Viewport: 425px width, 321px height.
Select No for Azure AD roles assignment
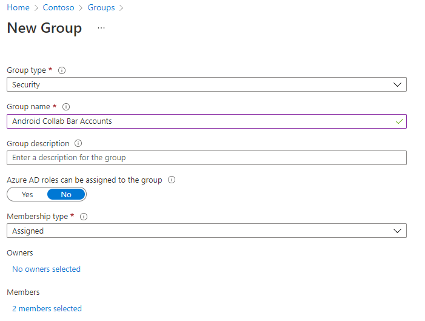pos(66,195)
